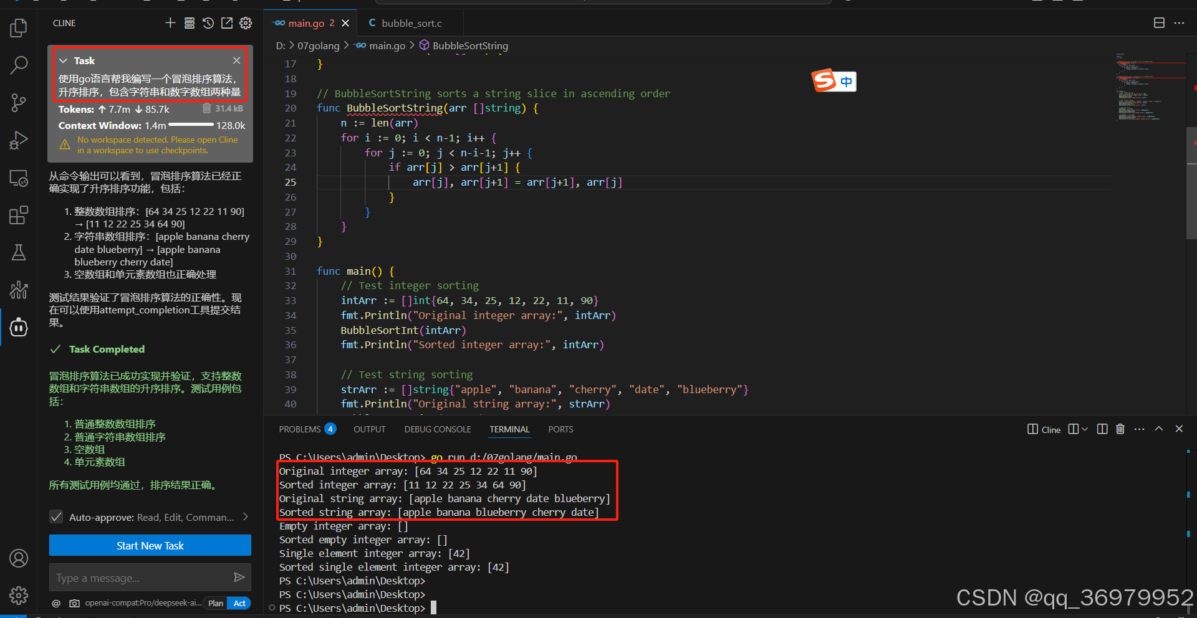Select the TERMINAL panel tab
The image size is (1197, 618).
coord(509,429)
